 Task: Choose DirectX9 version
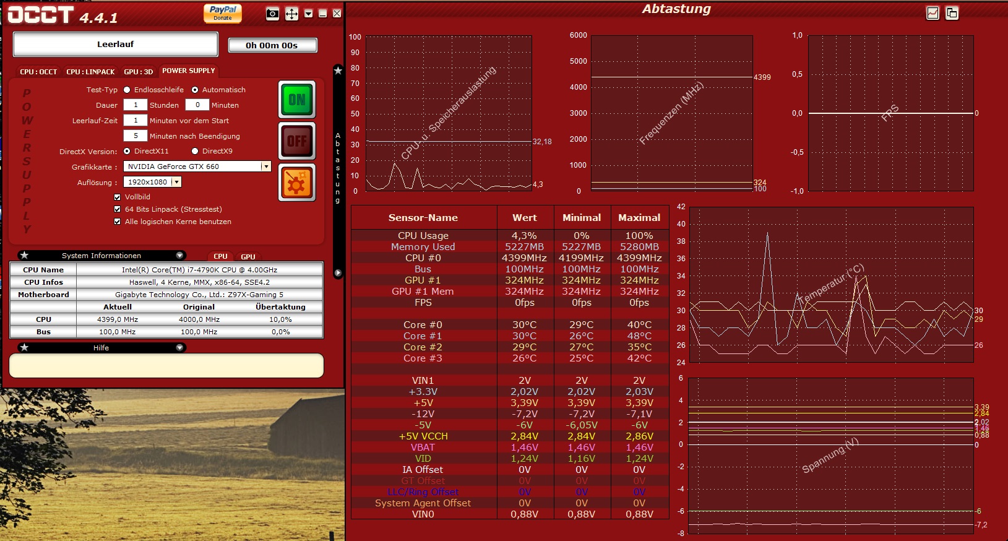pyautogui.click(x=195, y=151)
